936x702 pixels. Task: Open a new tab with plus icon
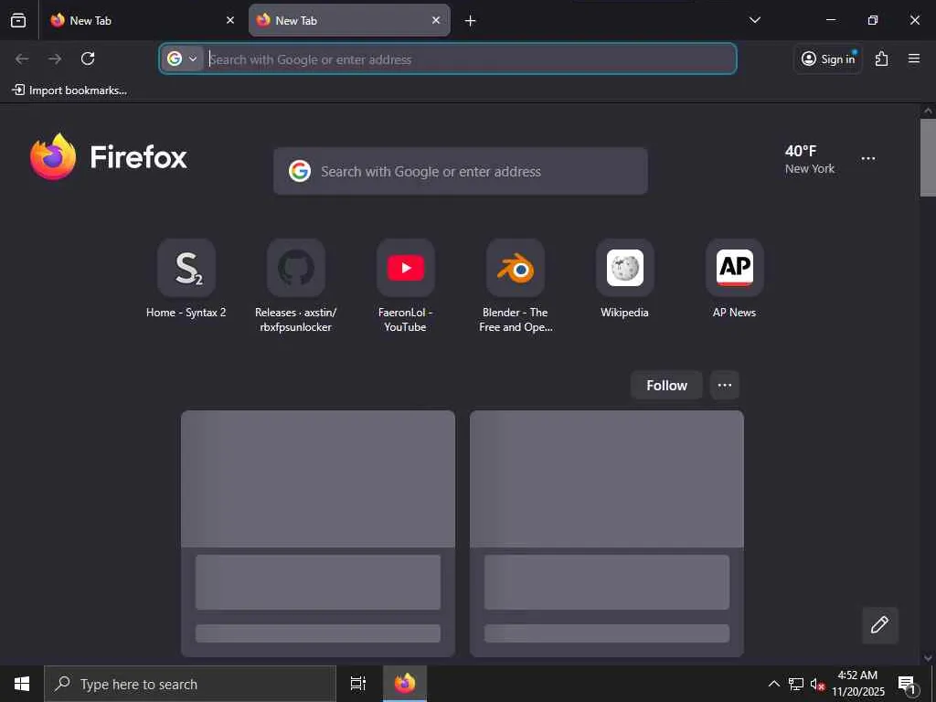tap(471, 21)
